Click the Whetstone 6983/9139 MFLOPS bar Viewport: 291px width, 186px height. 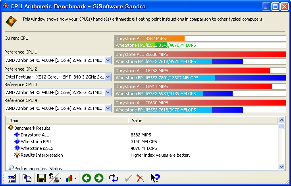click(x=200, y=94)
